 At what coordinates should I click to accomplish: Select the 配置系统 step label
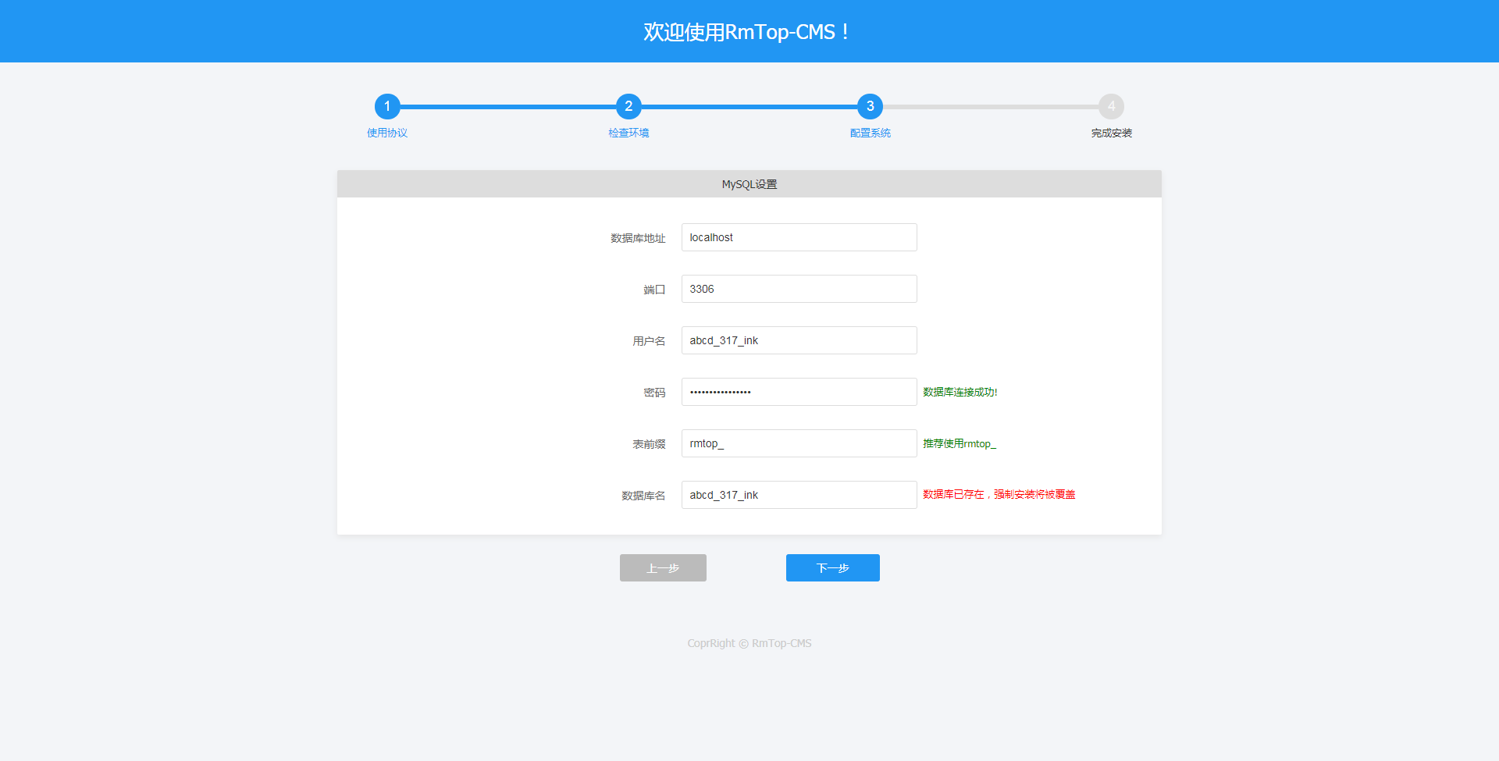[870, 133]
